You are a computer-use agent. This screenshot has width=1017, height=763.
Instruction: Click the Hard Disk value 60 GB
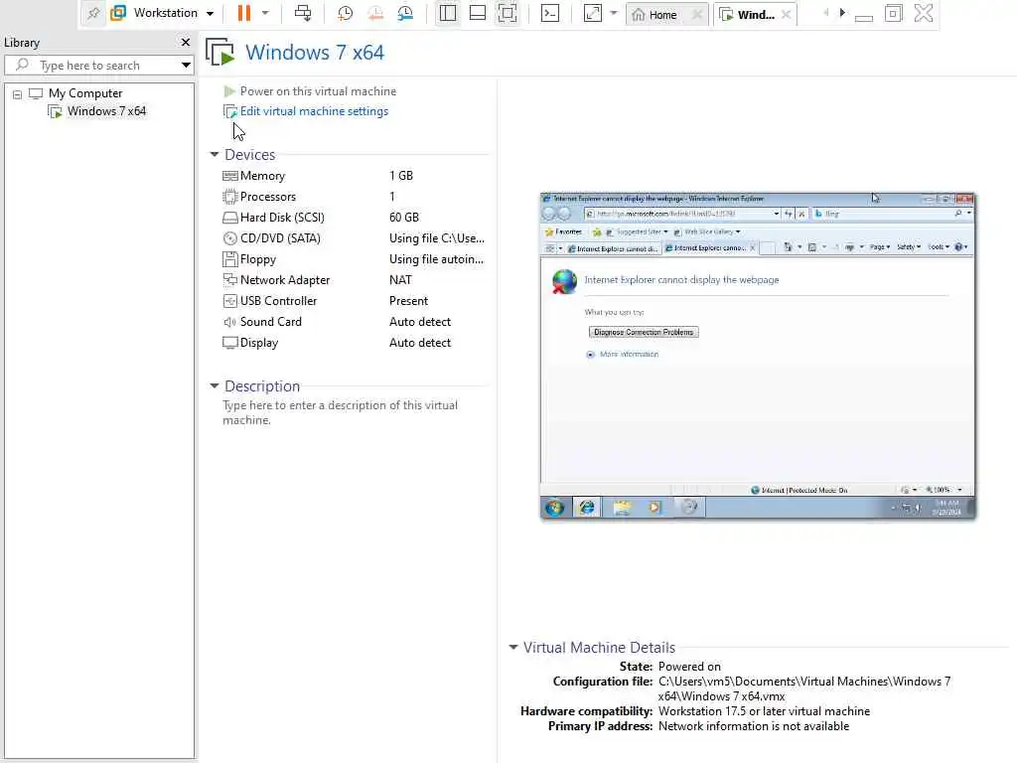pyautogui.click(x=404, y=218)
